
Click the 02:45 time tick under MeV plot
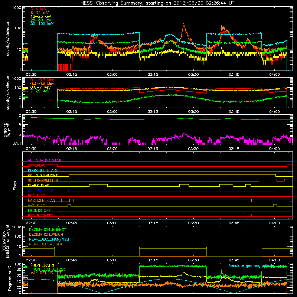click(x=72, y=112)
